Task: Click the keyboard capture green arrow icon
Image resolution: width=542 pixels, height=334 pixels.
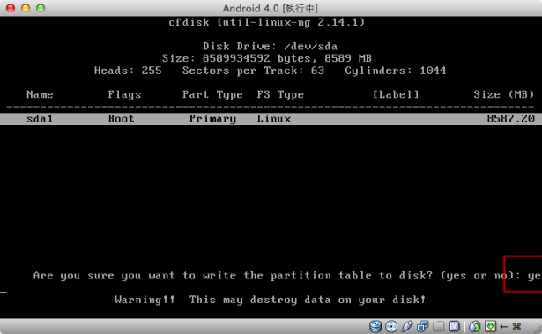Action: pyautogui.click(x=491, y=326)
